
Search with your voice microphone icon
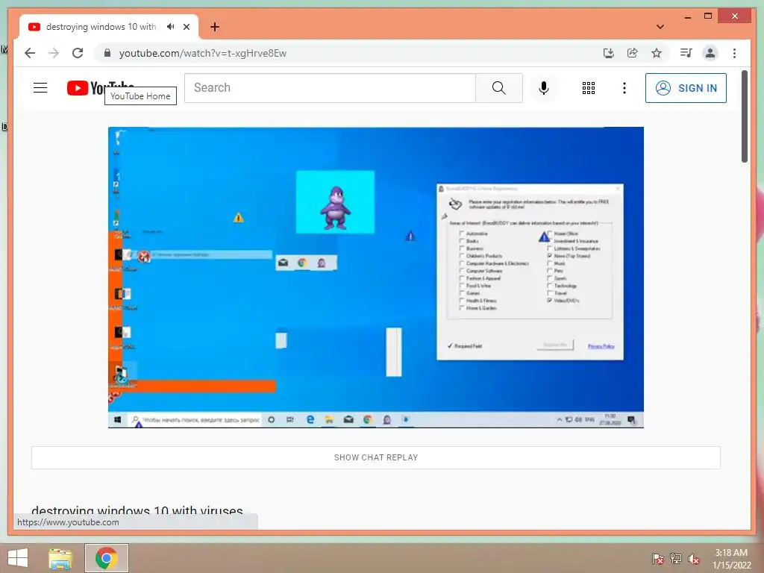544,88
